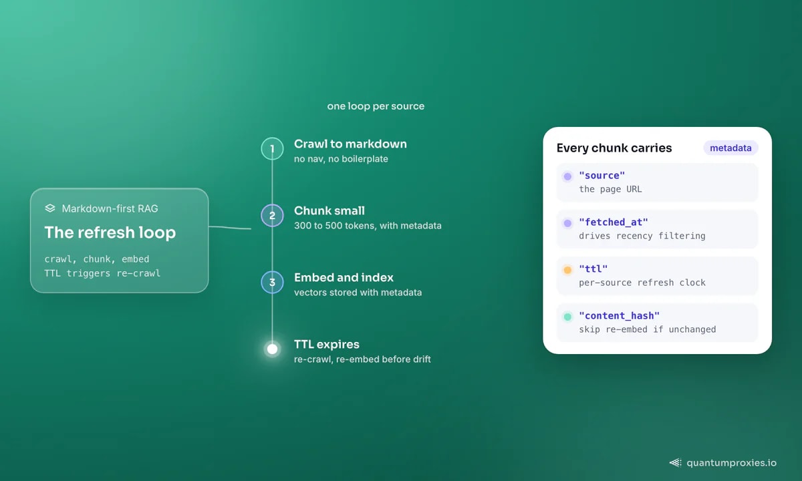The height and width of the screenshot is (481, 802).
Task: Click the "Embed and index" heading
Action: tap(344, 277)
